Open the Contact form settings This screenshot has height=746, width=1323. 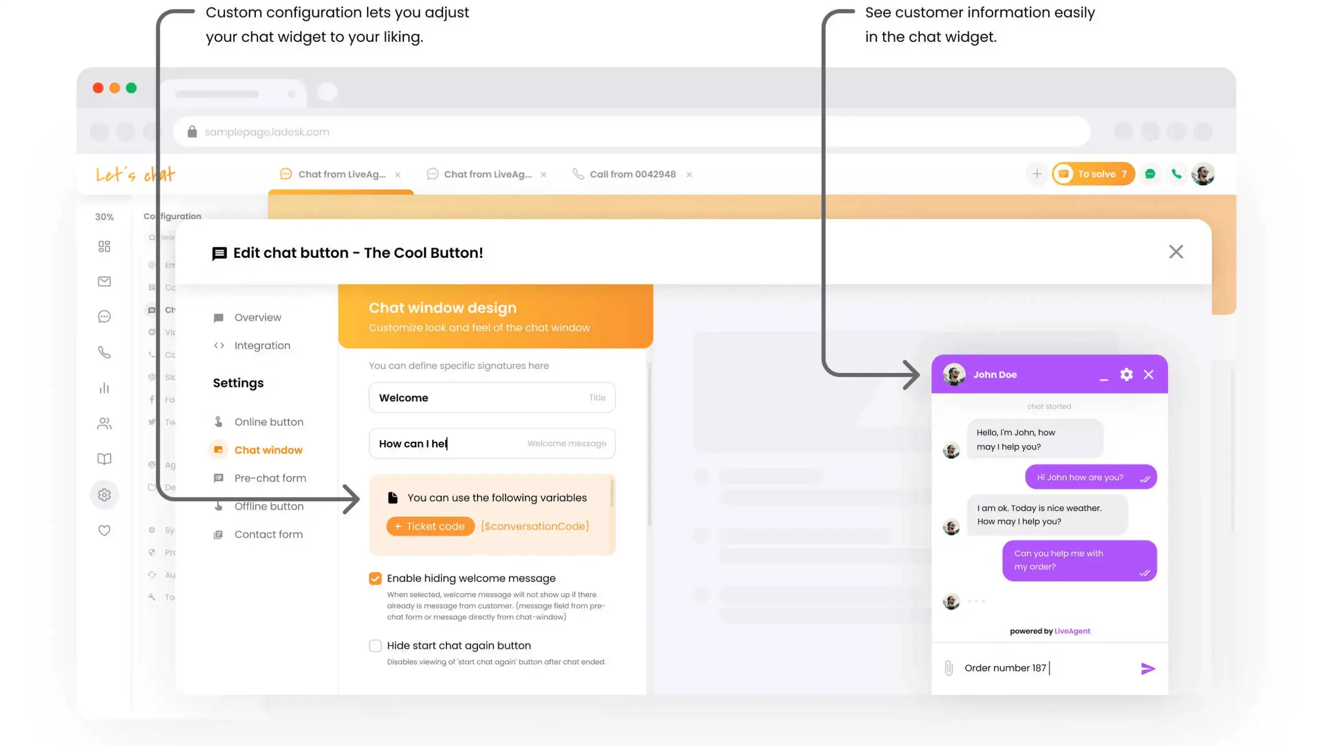pos(268,533)
